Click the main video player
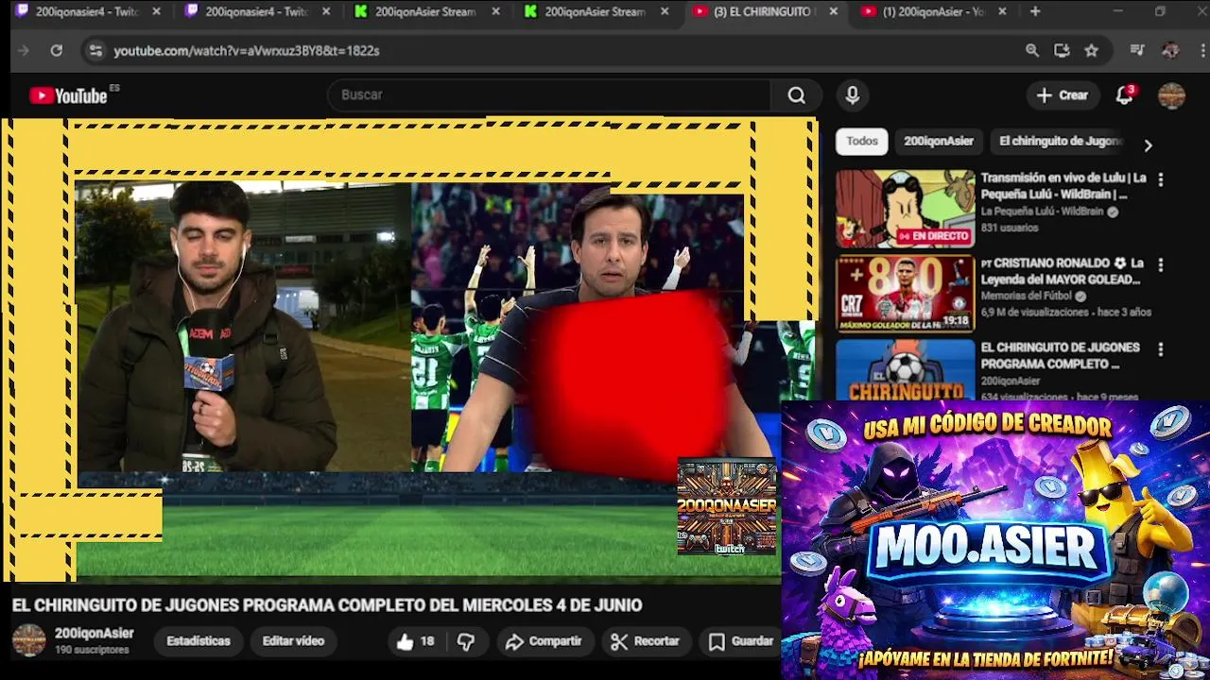 409,348
